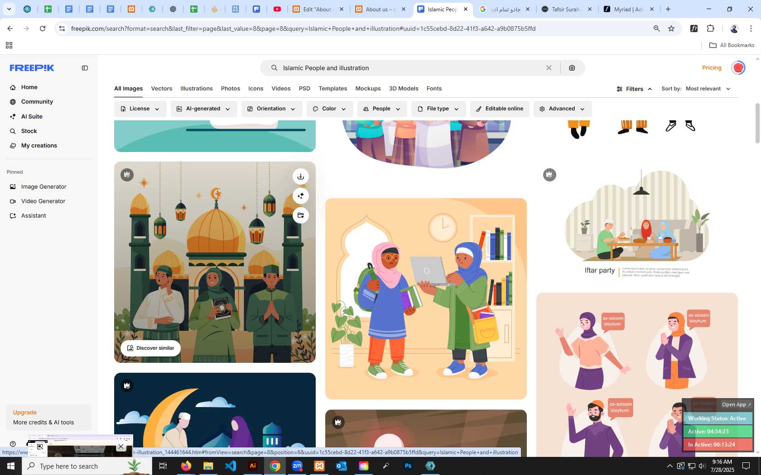
Task: Click the Freepik search input field
Action: (x=410, y=68)
